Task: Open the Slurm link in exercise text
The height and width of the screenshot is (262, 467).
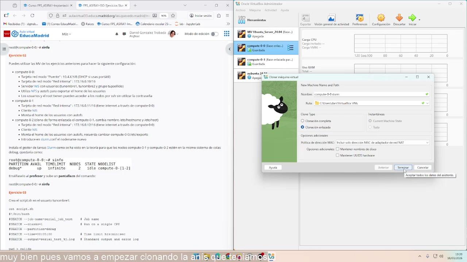Action: 51,148
